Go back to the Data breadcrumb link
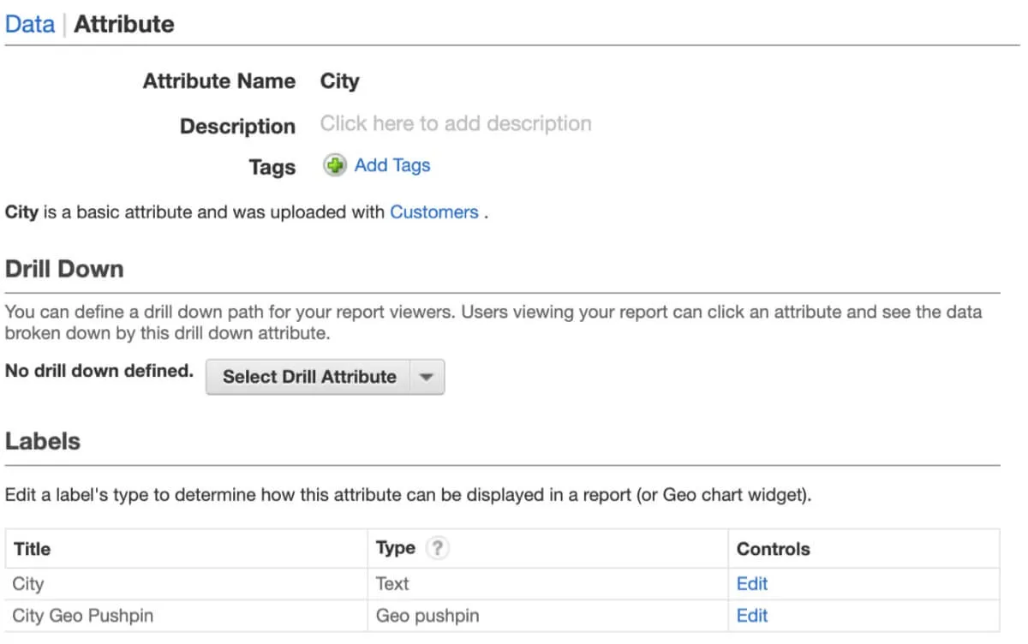1028x644 pixels. coord(29,24)
